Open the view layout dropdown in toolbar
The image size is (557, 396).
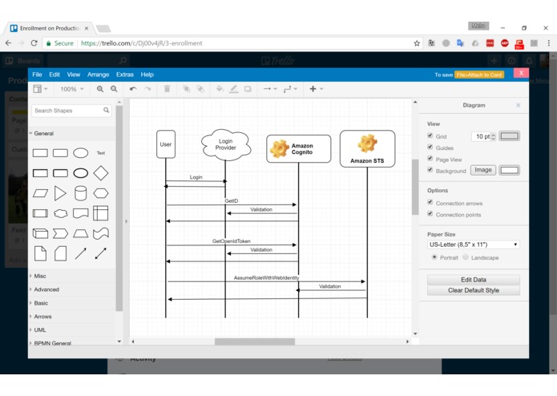pos(40,89)
